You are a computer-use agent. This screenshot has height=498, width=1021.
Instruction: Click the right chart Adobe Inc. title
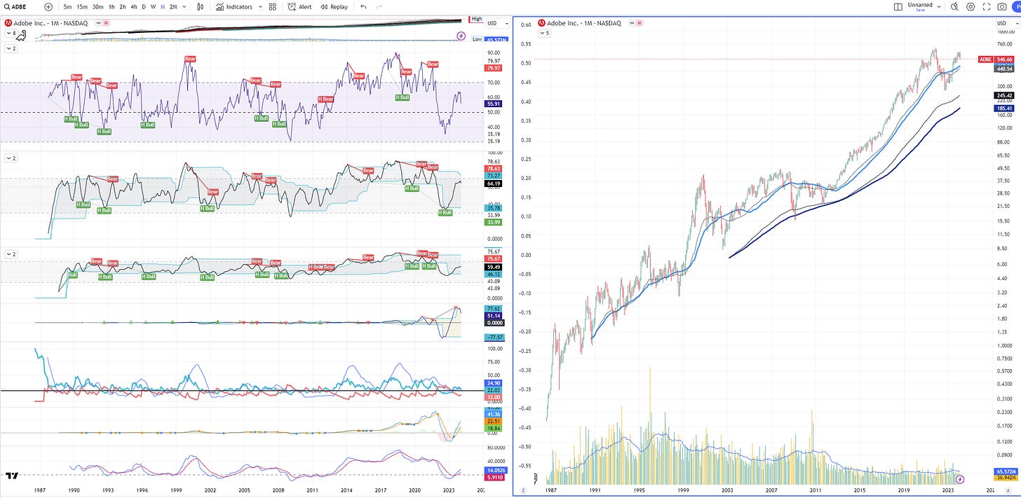pos(583,23)
